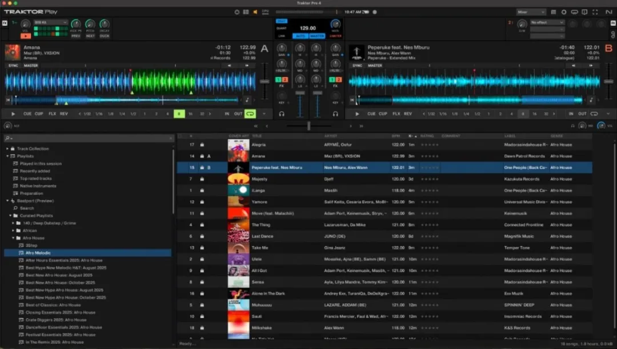Open Recently added playlist
The height and width of the screenshot is (349, 617).
(35, 171)
